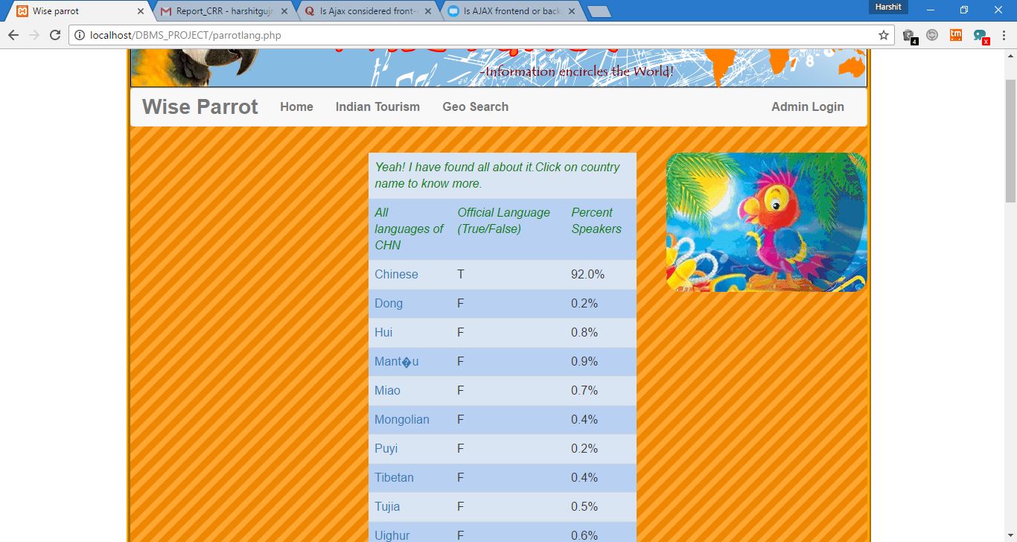Select the Hui language link
1017x542 pixels.
(x=383, y=332)
